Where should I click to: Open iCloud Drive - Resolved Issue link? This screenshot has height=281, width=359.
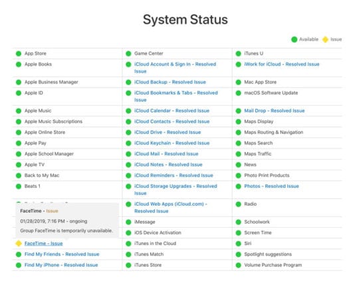coord(168,133)
